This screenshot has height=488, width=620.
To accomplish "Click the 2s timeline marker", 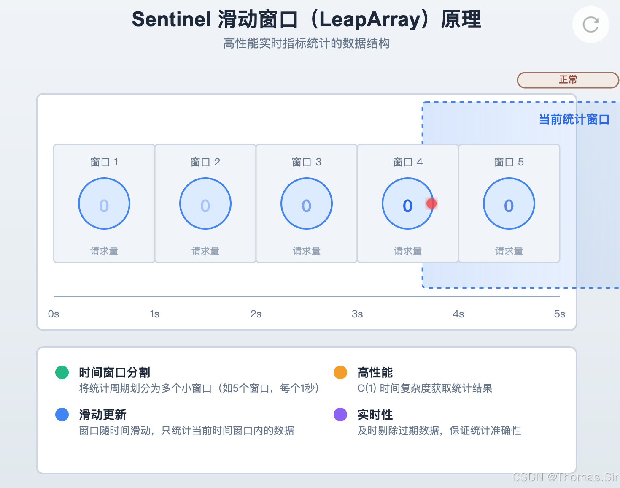I will click(256, 314).
